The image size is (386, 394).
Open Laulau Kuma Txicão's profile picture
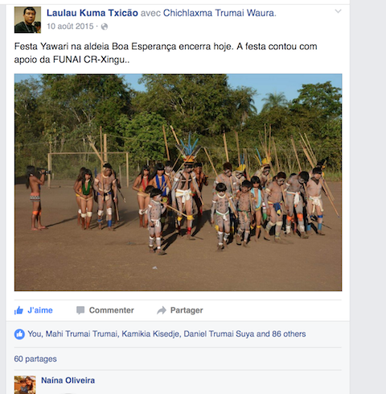point(27,20)
